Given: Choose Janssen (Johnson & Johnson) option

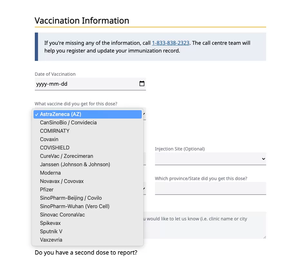Looking at the screenshot, I should pyautogui.click(x=88, y=164).
